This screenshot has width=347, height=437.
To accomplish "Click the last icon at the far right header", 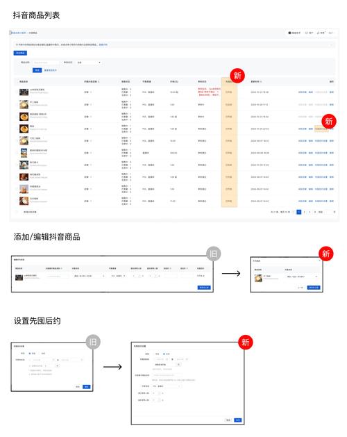I will pos(330,33).
